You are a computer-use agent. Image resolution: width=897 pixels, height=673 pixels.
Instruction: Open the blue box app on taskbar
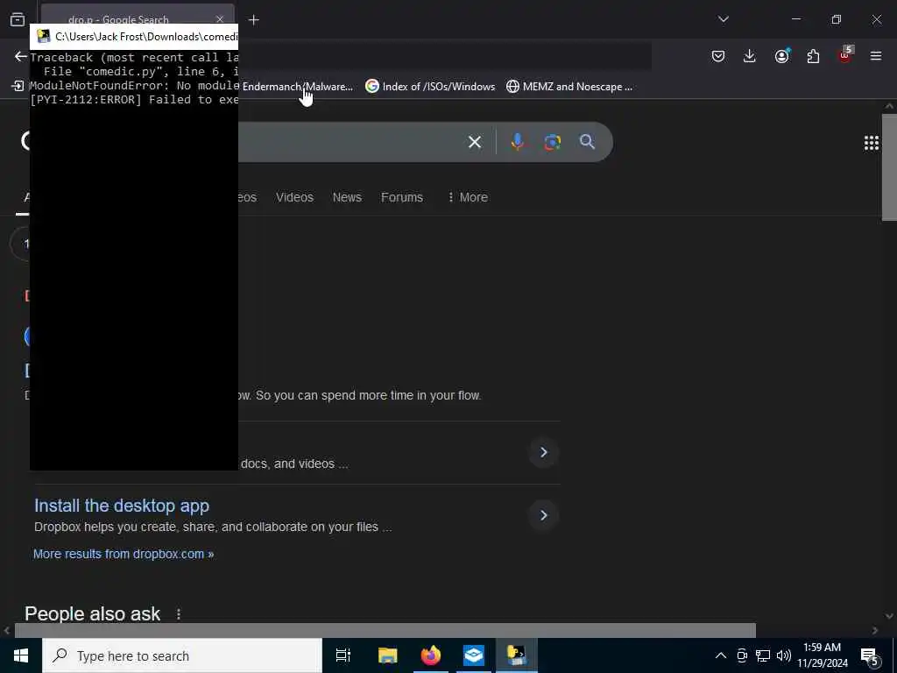click(474, 655)
